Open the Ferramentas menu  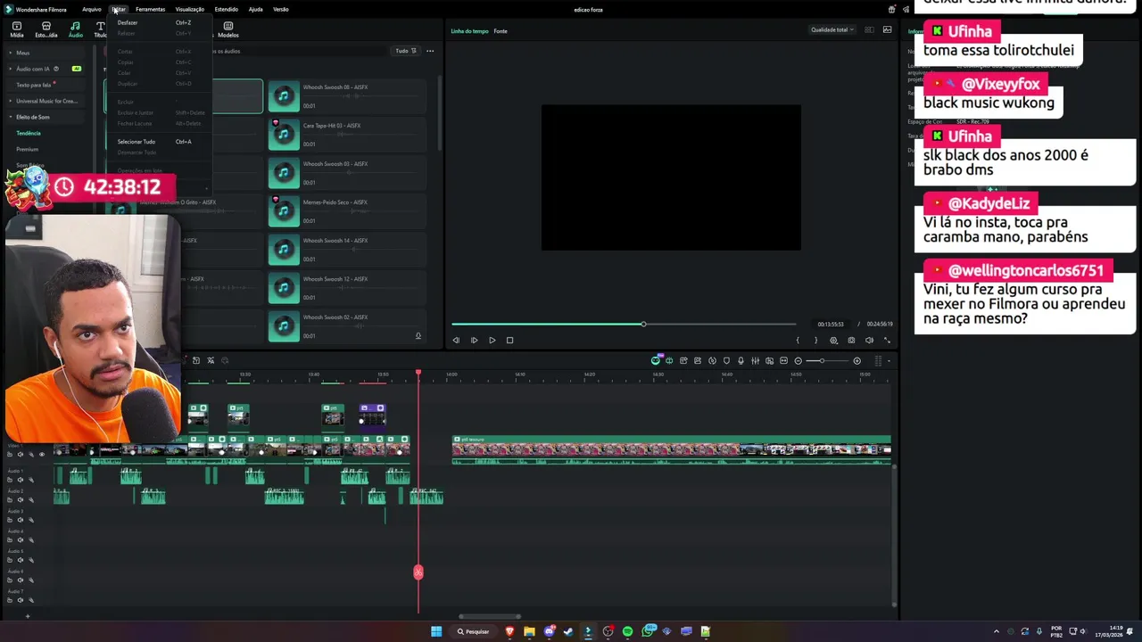(150, 9)
